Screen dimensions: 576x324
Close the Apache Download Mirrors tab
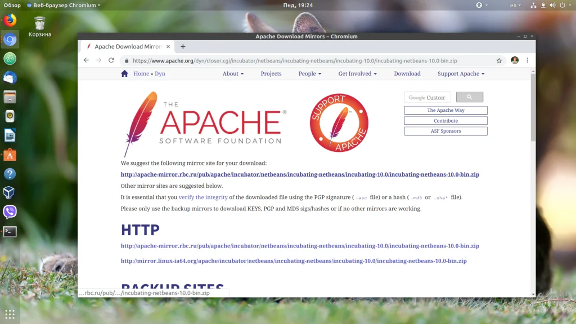click(168, 47)
